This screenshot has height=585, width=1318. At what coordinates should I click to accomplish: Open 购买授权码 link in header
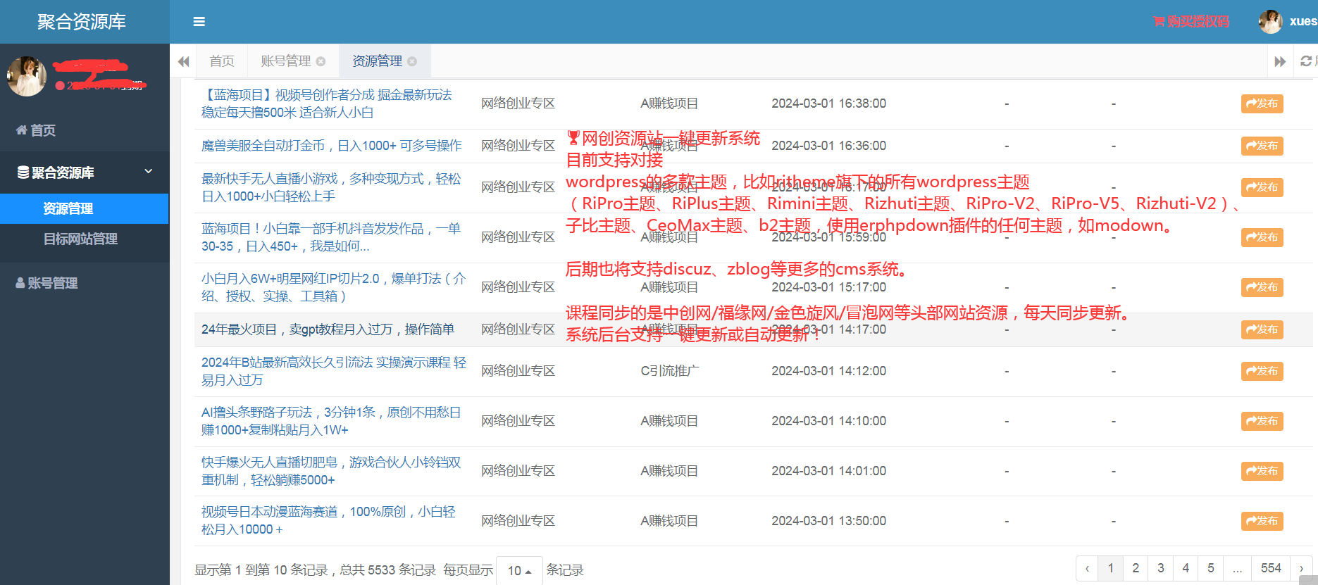1191,22
